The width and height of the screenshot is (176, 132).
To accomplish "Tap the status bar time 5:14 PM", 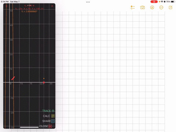I will pos(5,1).
